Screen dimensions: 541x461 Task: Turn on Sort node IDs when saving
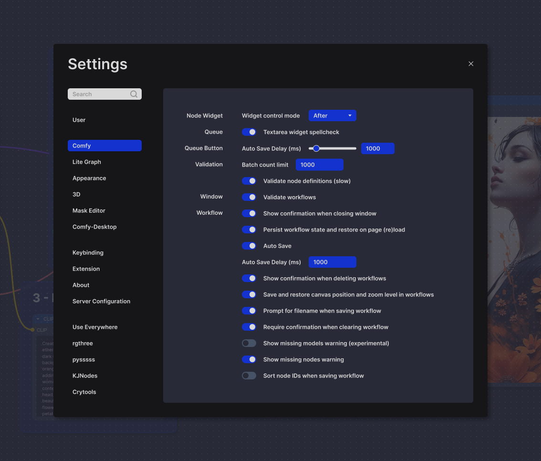point(249,376)
